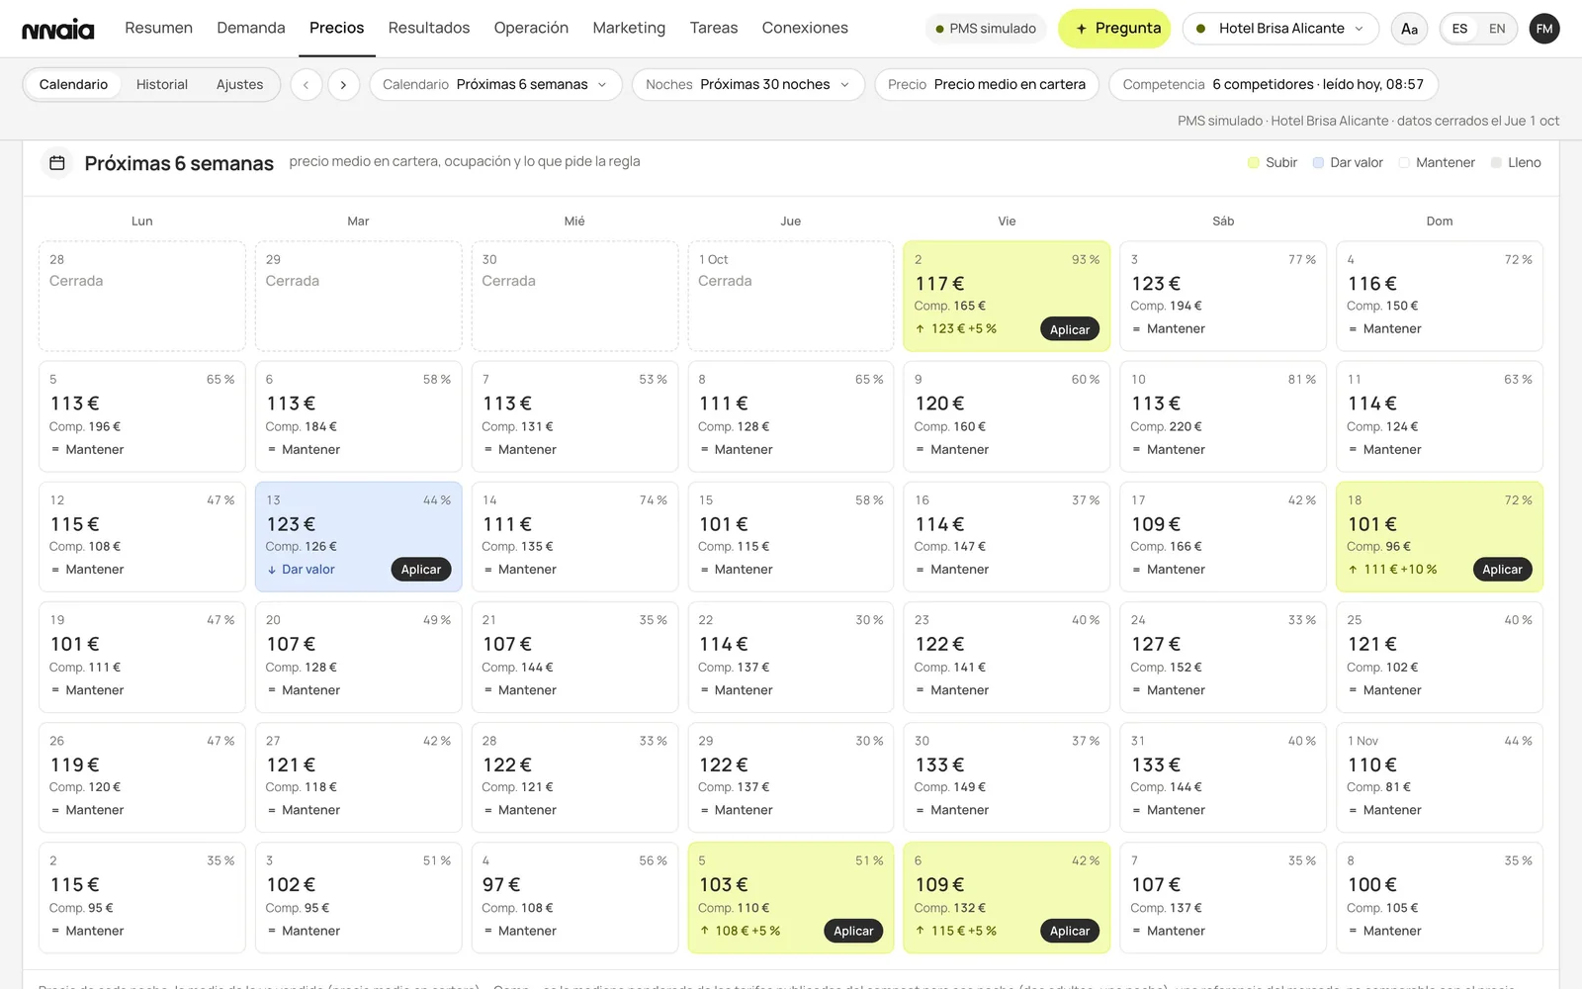The image size is (1582, 989).
Task: Switch language to EN
Action: pyautogui.click(x=1497, y=29)
